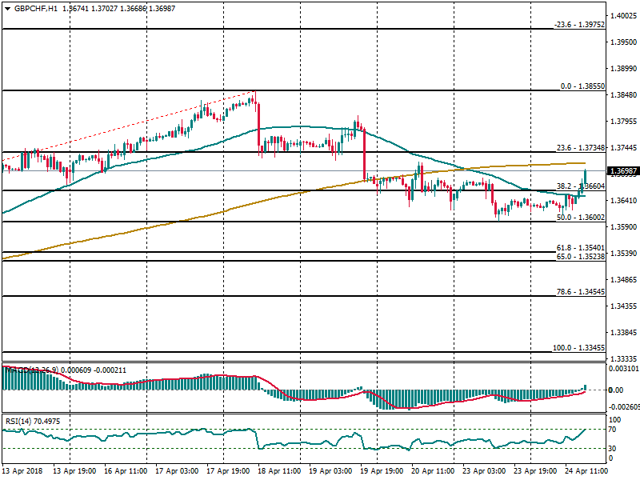The height and width of the screenshot is (480, 640).
Task: Click the MACD indicator label
Action: point(32,370)
